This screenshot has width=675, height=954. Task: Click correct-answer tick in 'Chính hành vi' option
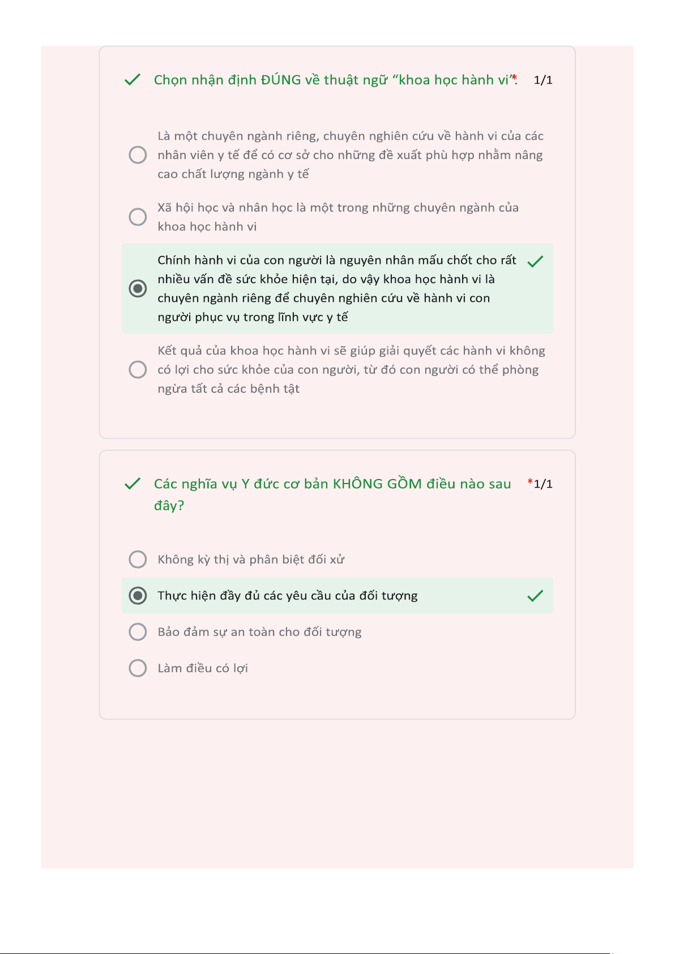pos(535,261)
